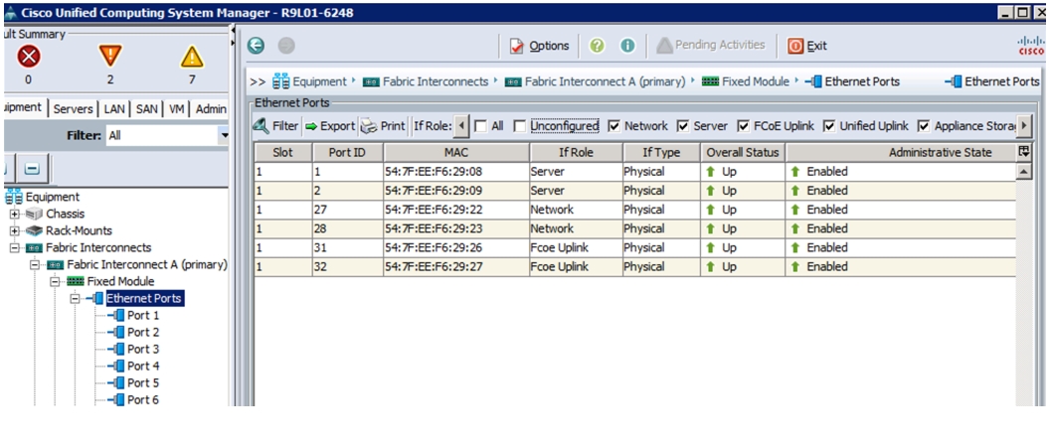The height and width of the screenshot is (446, 1052).
Task: Switch to the SAN tab
Action: click(x=147, y=108)
